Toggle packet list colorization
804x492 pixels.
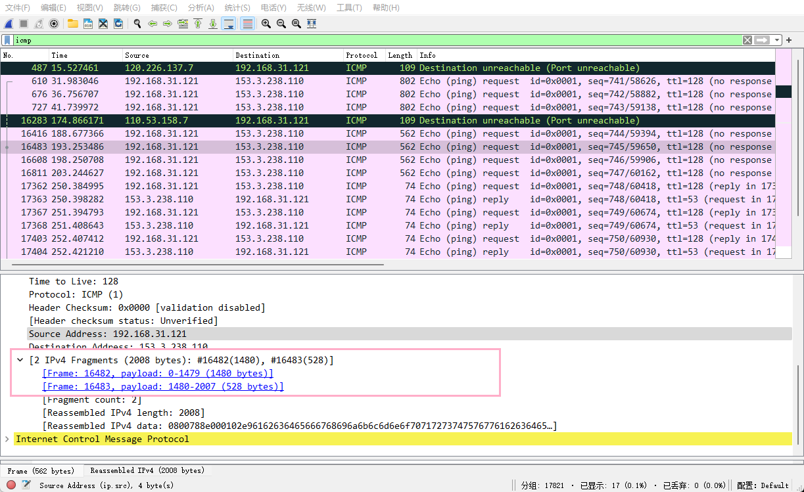[247, 24]
